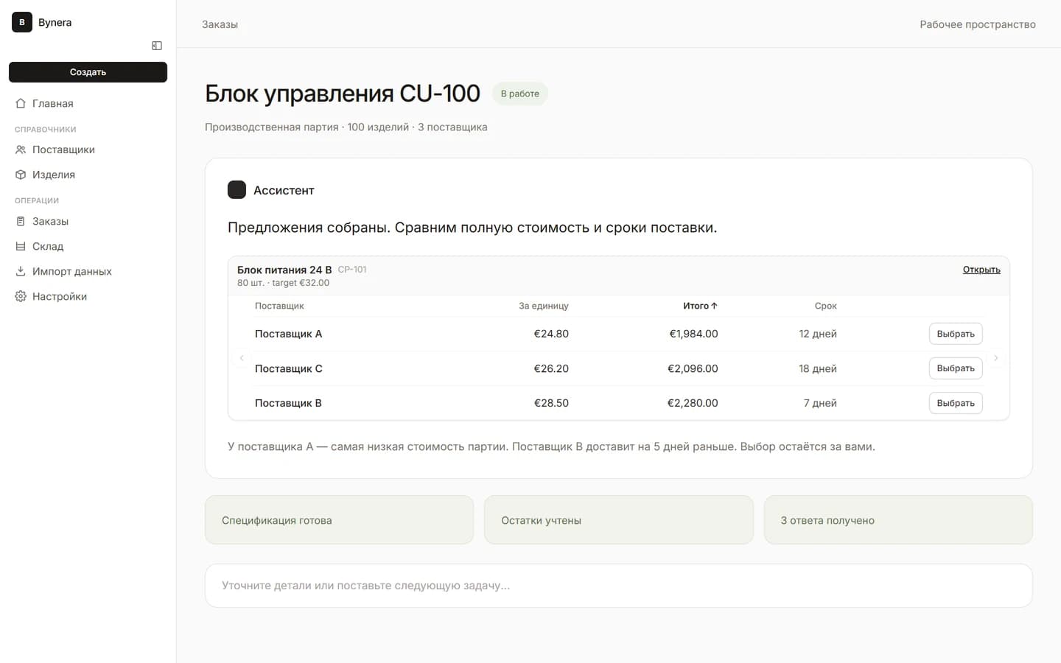Click the 3 ответа получено card
This screenshot has height=663, width=1061.
898,520
